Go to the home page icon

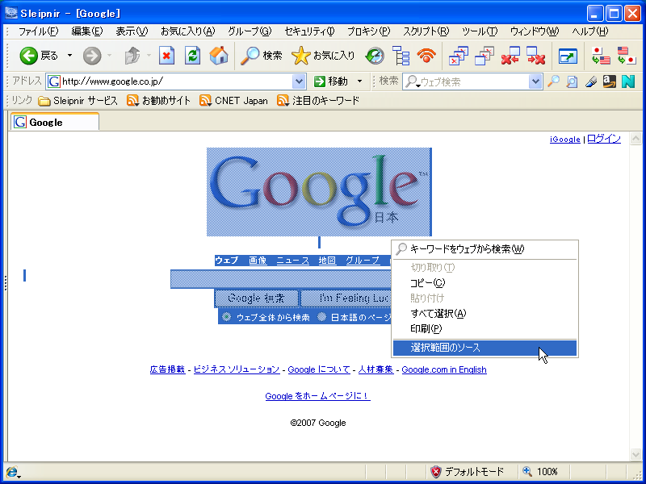click(219, 56)
